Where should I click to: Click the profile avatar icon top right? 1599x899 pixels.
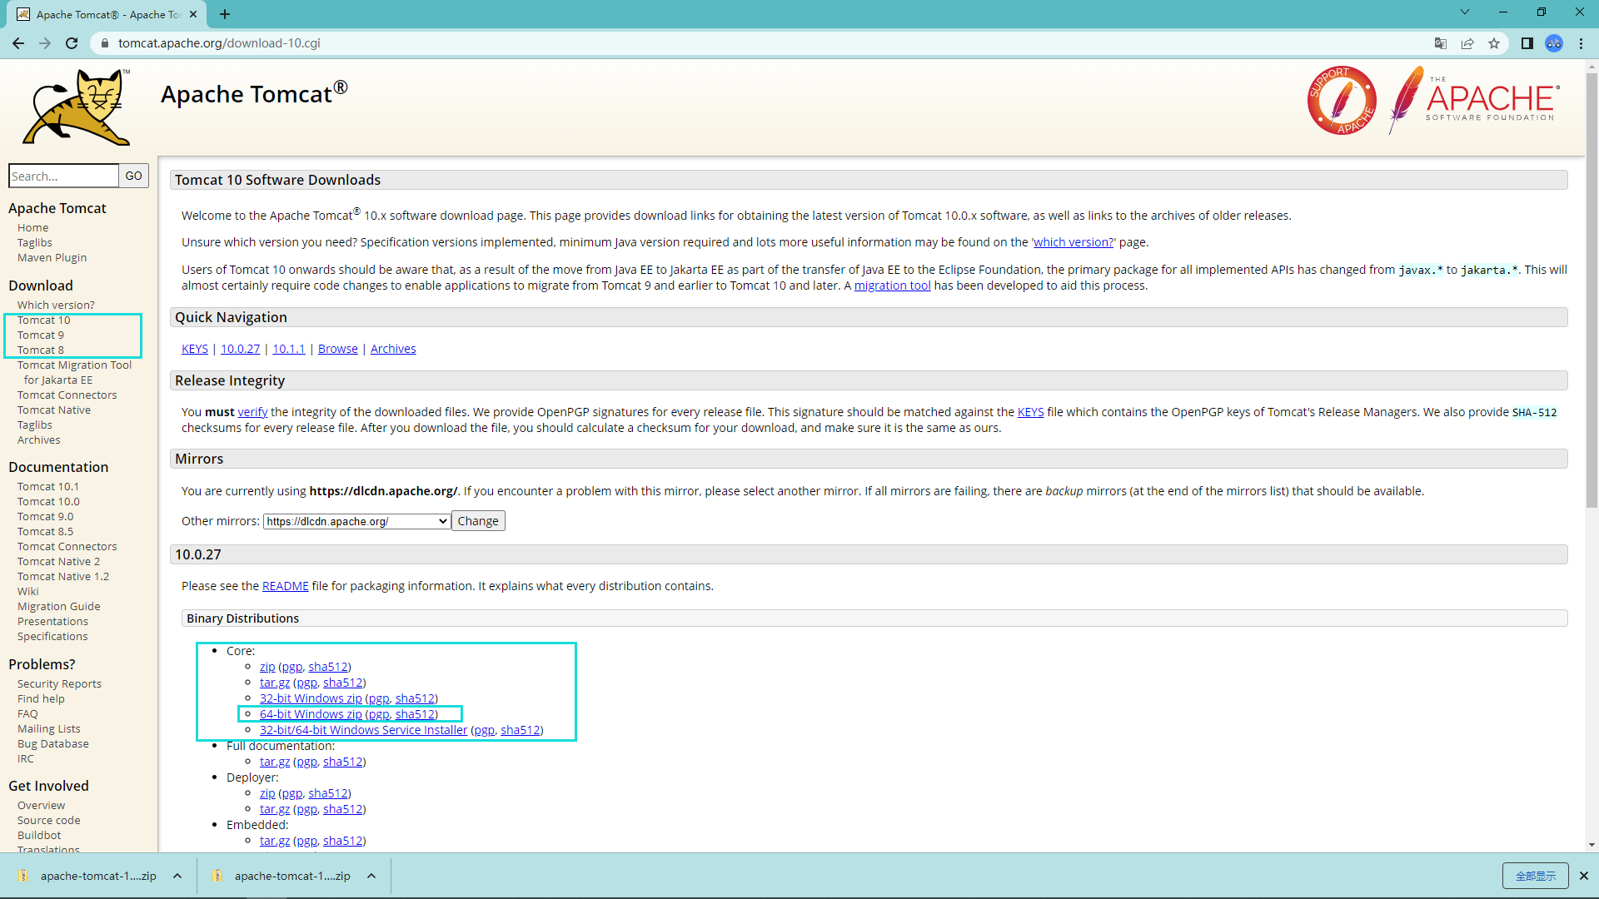pyautogui.click(x=1555, y=42)
